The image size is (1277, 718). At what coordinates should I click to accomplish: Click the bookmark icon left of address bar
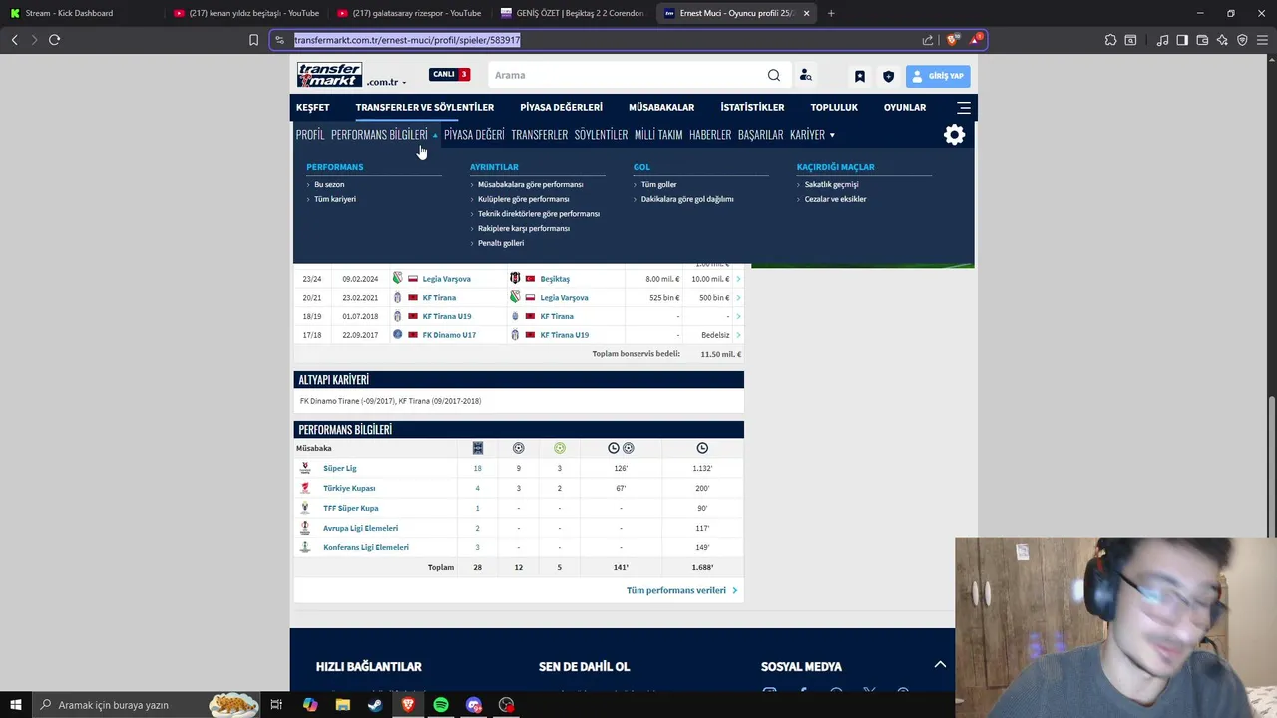[x=253, y=40]
